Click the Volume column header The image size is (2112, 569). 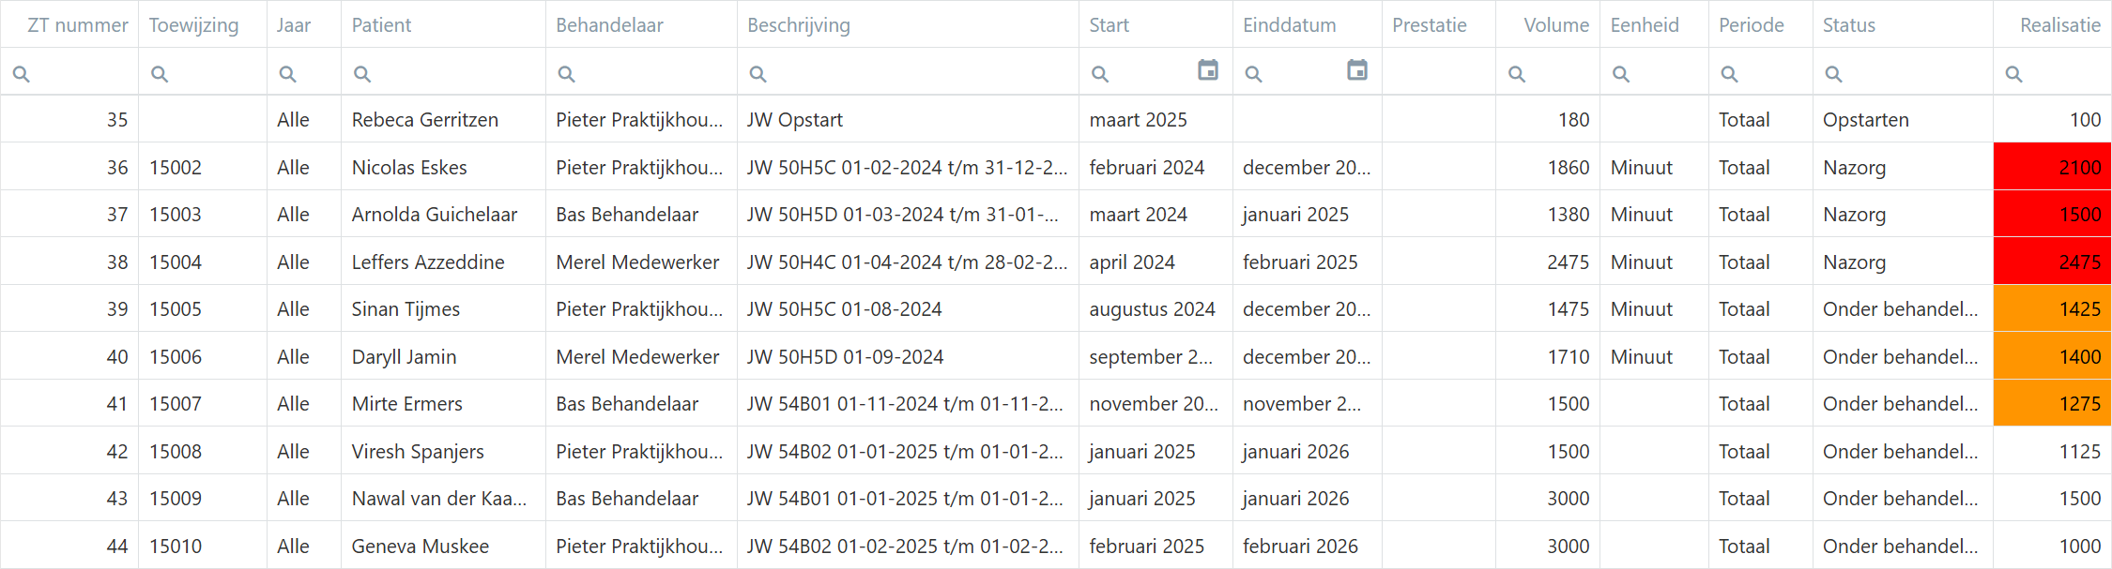(1555, 25)
